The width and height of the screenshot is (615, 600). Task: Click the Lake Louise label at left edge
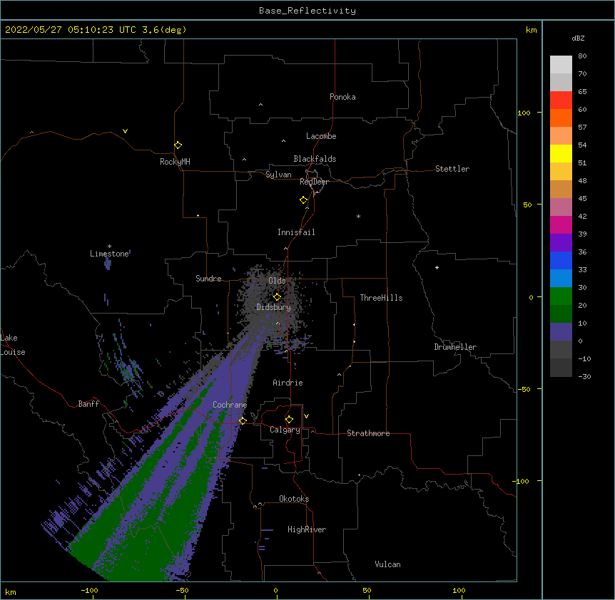coord(13,345)
